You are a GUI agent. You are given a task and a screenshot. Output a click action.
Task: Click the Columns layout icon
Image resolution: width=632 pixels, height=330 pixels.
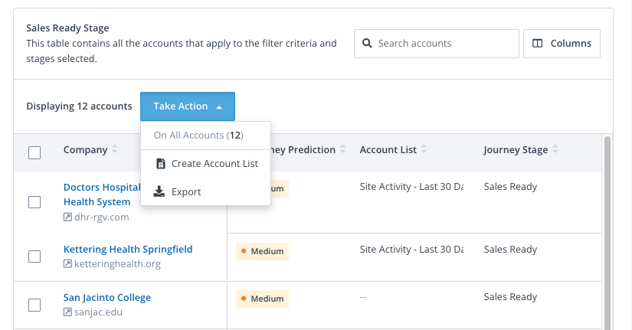(538, 44)
